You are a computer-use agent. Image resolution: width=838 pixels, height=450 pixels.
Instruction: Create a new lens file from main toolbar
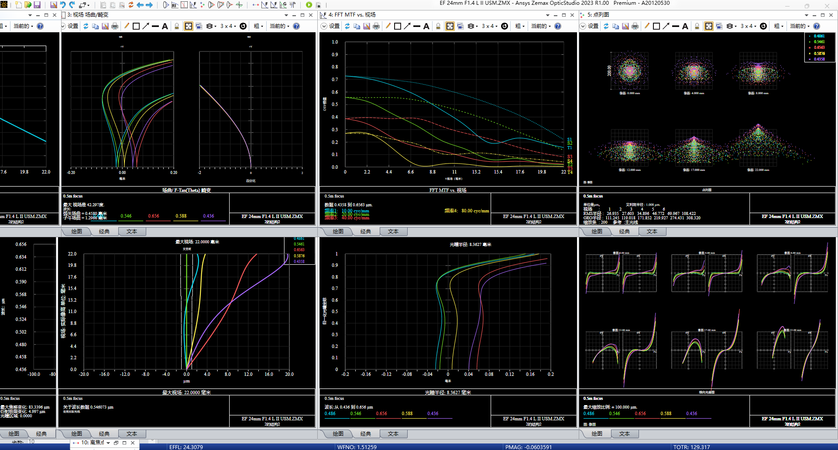18,5
